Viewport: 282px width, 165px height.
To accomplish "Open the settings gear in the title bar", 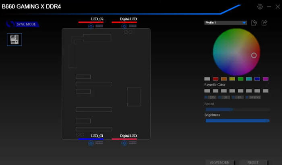I will pyautogui.click(x=260, y=7).
